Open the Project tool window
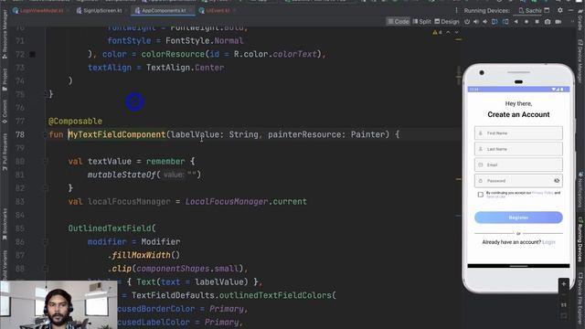 point(5,80)
